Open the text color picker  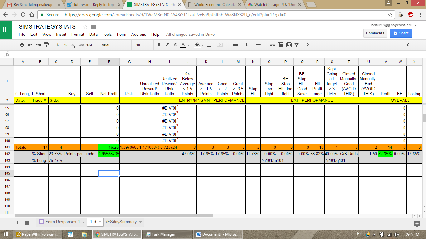185,45
